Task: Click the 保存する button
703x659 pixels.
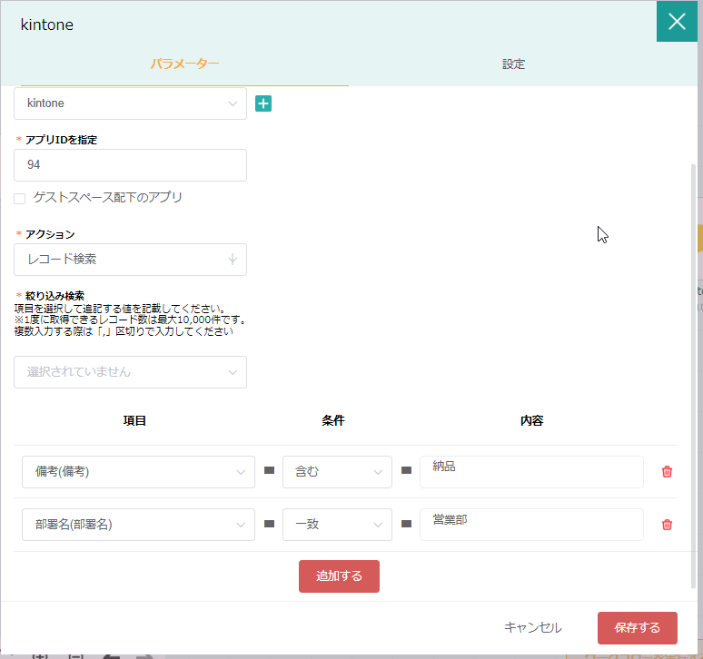Action: pyautogui.click(x=637, y=627)
